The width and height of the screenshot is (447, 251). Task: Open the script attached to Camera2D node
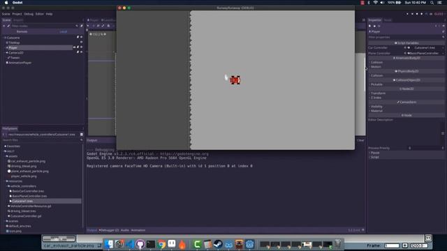[78, 52]
